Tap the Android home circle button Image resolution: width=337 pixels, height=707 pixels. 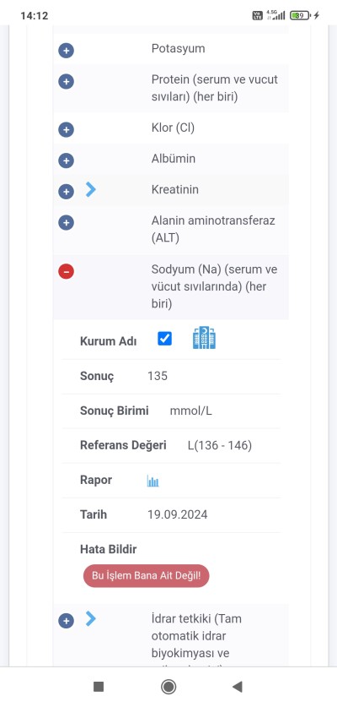click(x=168, y=687)
